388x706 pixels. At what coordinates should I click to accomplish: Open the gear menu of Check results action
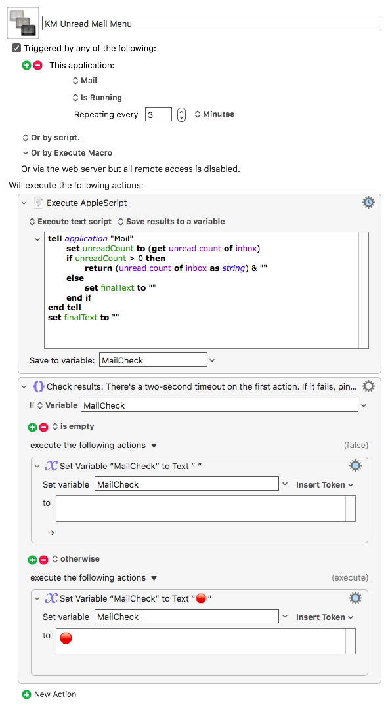368,386
